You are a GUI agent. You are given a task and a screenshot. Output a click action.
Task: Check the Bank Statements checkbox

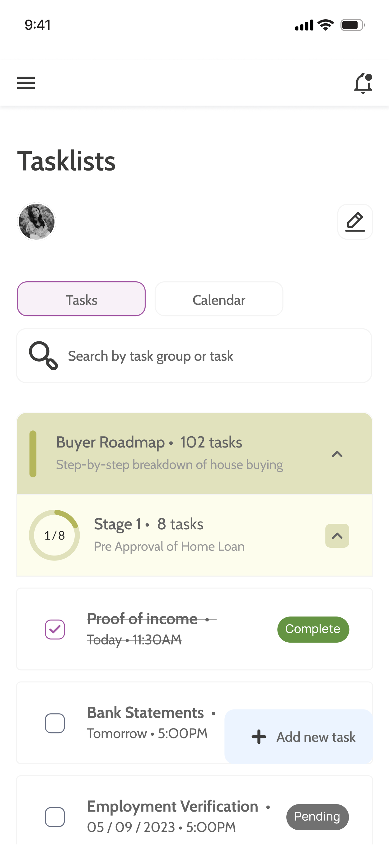pos(55,723)
